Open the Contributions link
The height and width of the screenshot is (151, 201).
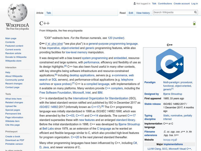click(x=165, y=4)
